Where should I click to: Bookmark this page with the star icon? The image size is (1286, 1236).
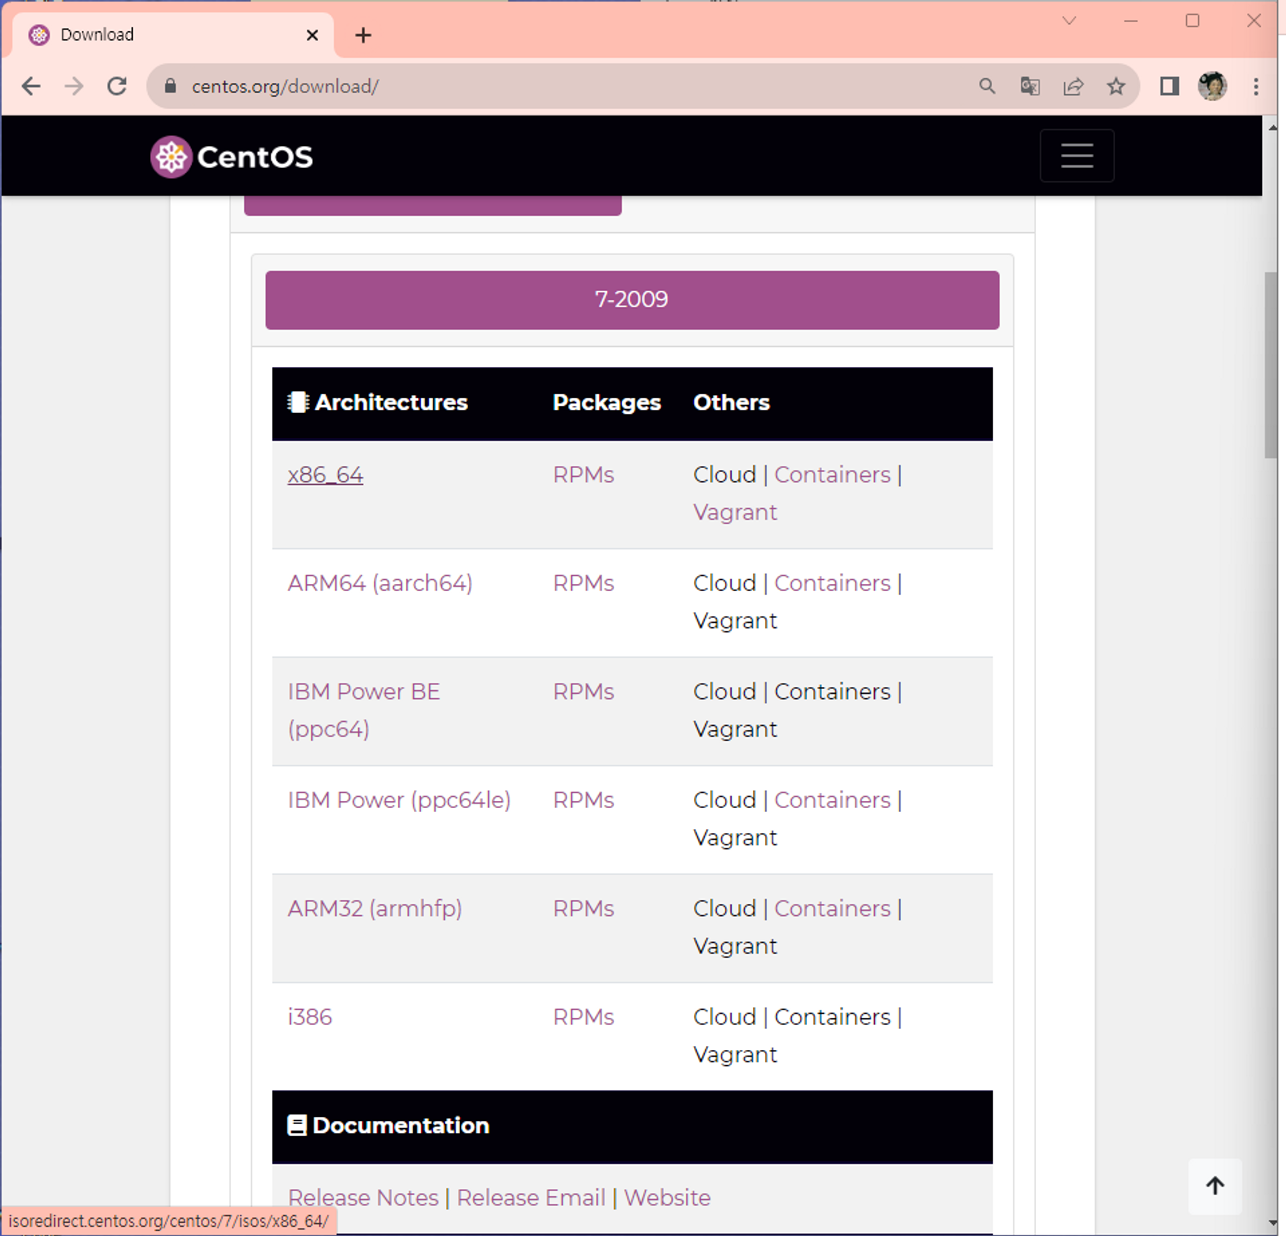click(x=1116, y=86)
